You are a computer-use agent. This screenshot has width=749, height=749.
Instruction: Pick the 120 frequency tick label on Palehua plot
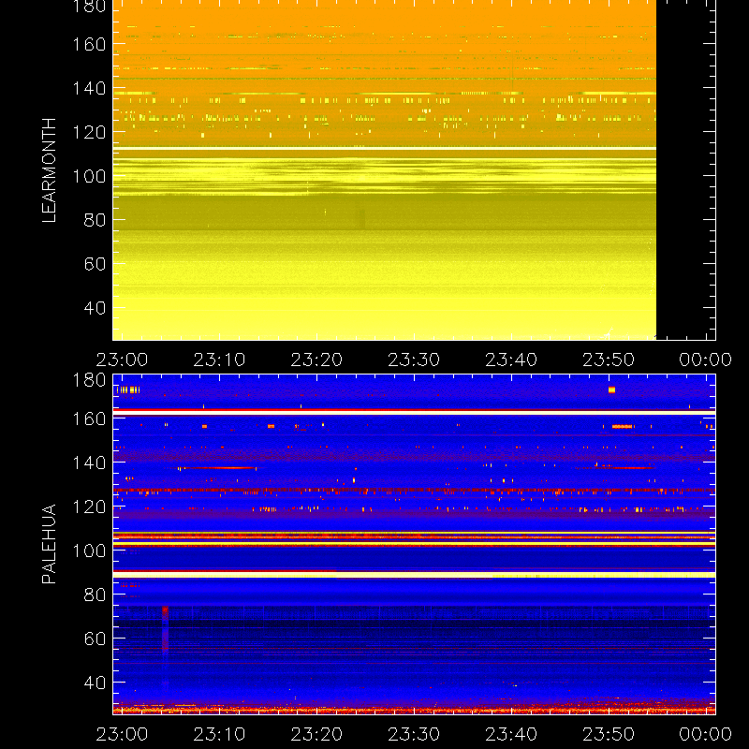89,507
